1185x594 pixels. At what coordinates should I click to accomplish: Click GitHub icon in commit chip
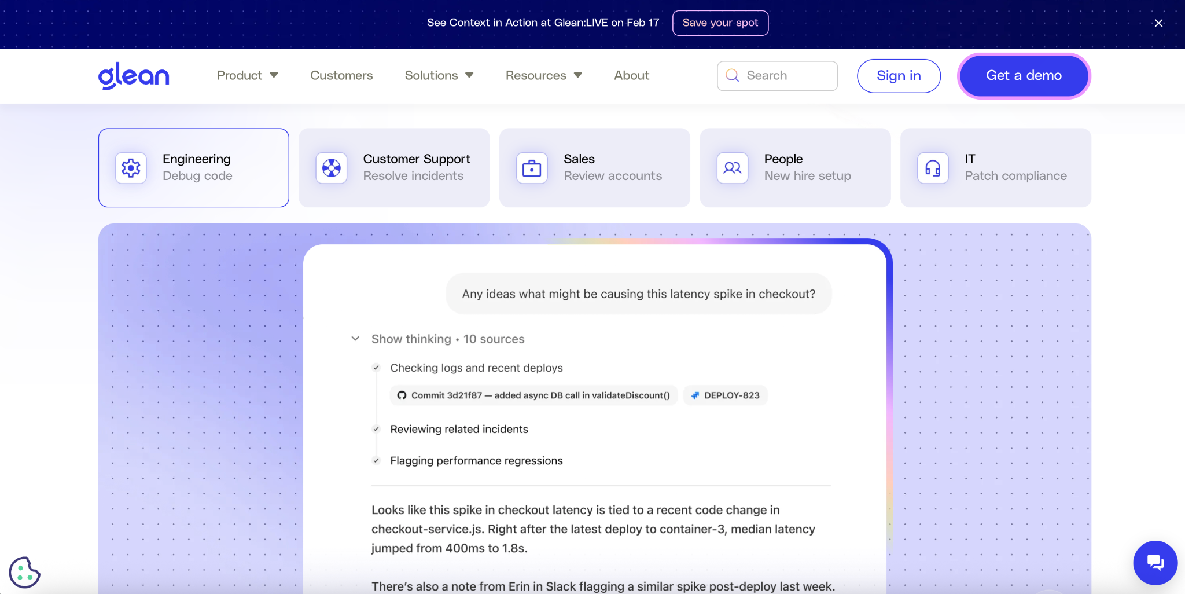pyautogui.click(x=402, y=395)
